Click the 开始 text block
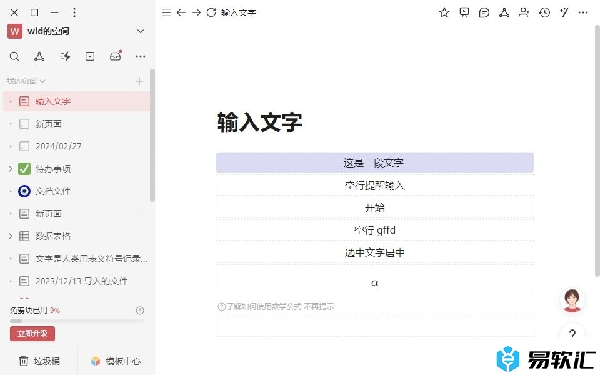The height and width of the screenshot is (375, 600). [x=374, y=207]
